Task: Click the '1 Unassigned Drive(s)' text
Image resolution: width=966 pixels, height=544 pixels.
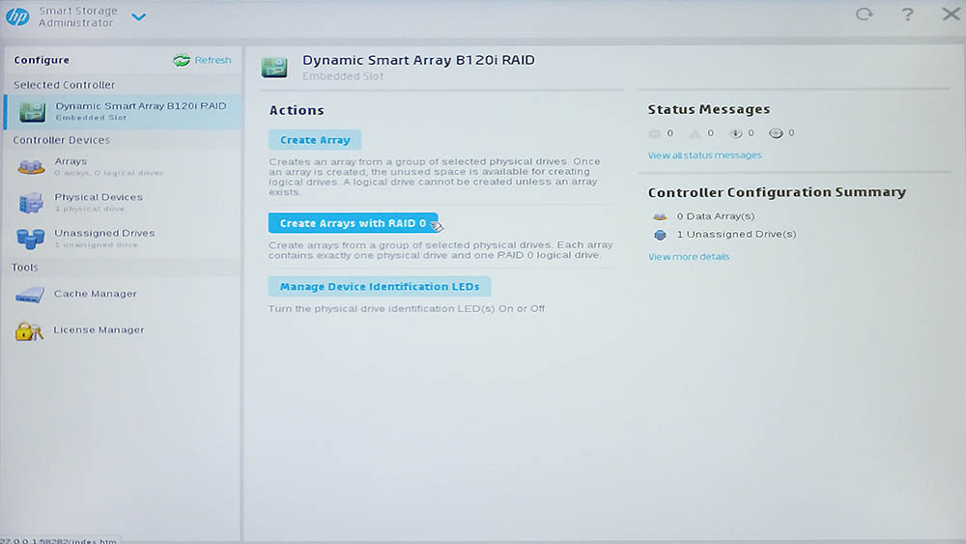Action: point(736,234)
